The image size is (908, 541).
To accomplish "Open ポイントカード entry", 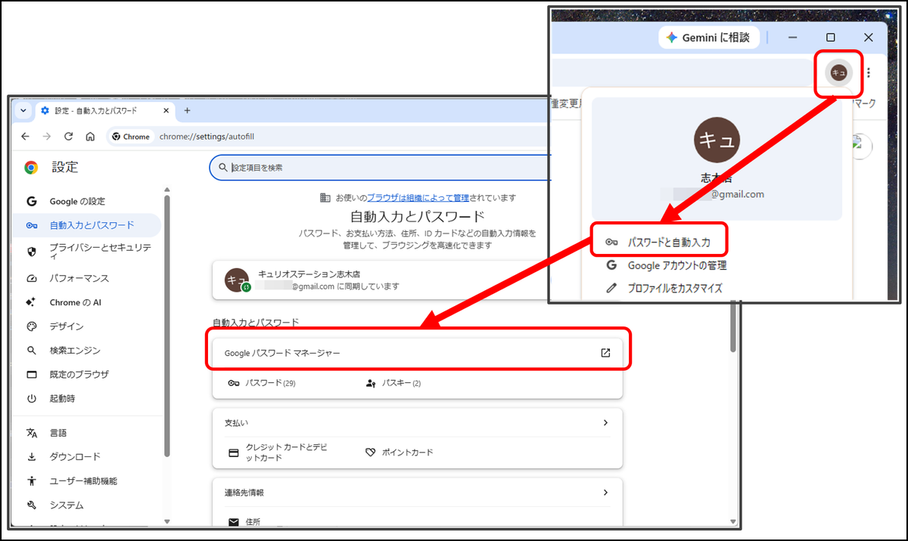I will [399, 453].
